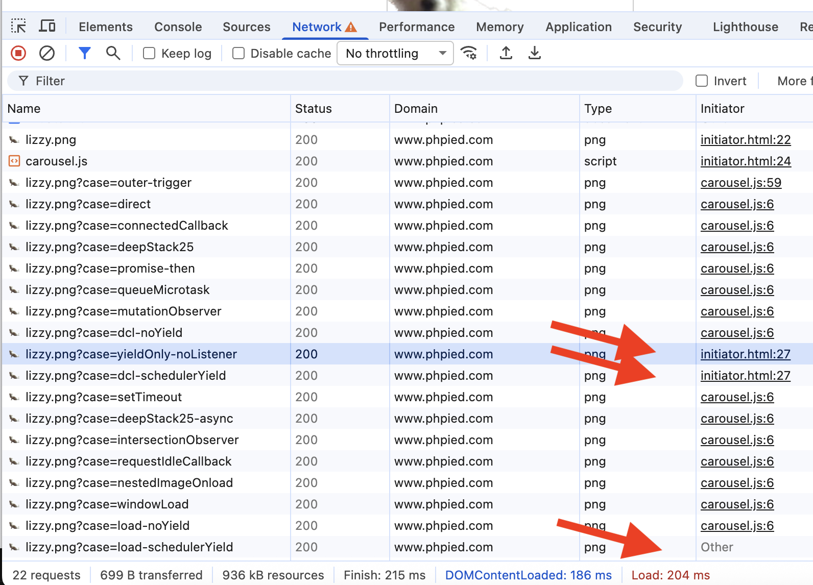This screenshot has width=813, height=585.
Task: Open the initiator.html:22 link
Action: pos(746,140)
